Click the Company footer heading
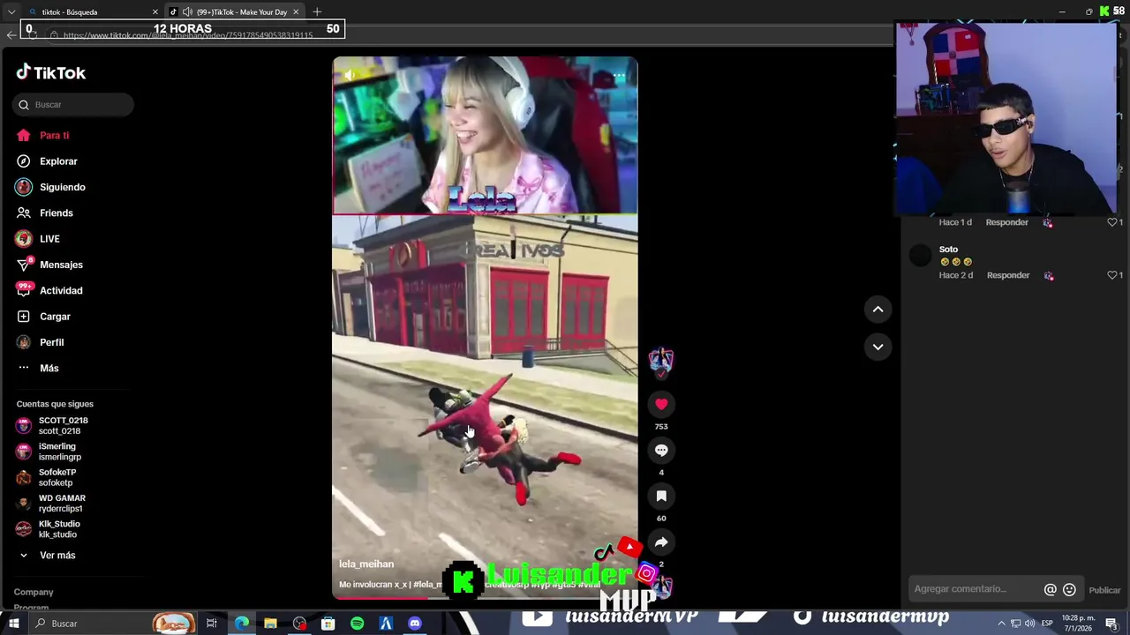Viewport: 1130px width, 635px height. [x=34, y=592]
